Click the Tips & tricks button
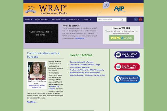 [x=121, y=38]
